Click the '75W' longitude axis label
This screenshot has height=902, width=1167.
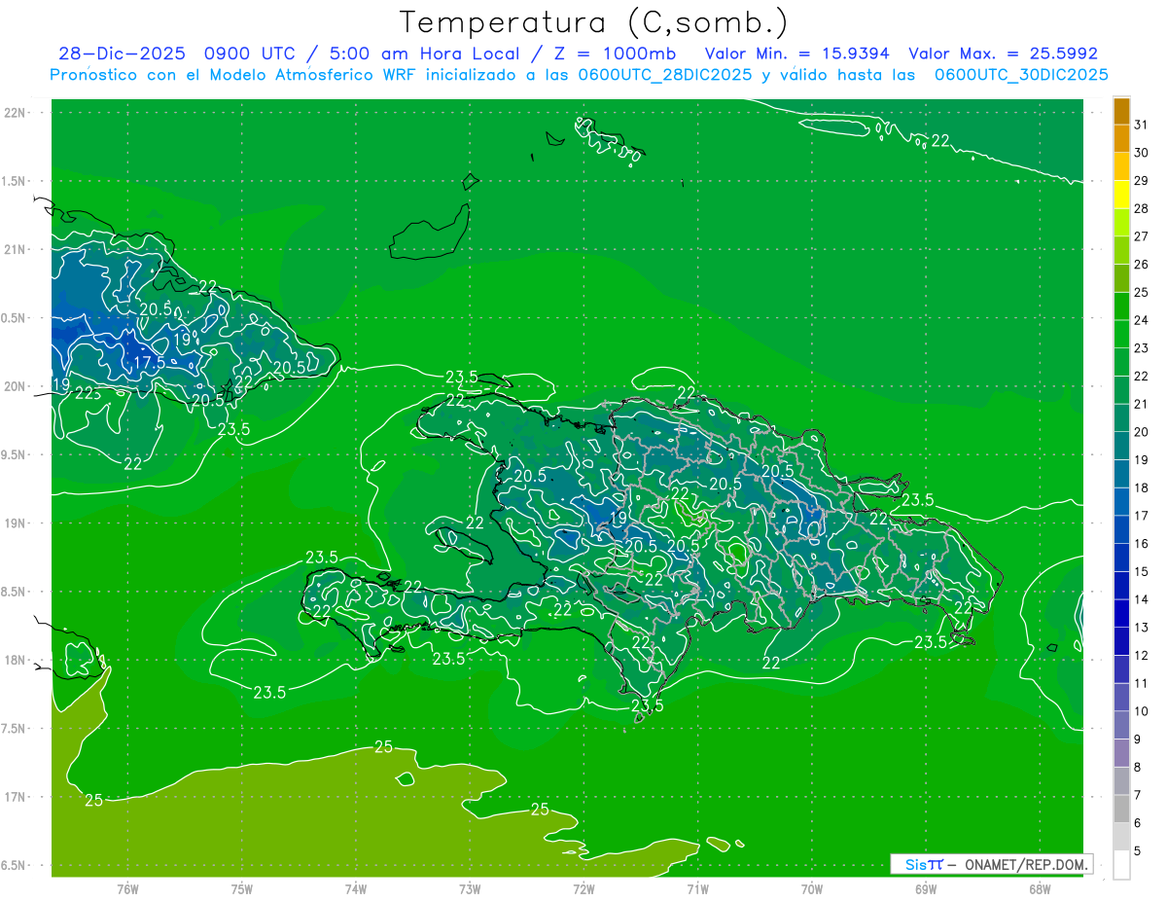pyautogui.click(x=242, y=888)
